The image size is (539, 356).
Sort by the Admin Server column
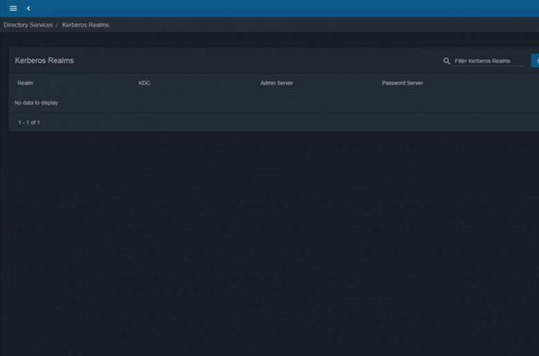pos(276,83)
